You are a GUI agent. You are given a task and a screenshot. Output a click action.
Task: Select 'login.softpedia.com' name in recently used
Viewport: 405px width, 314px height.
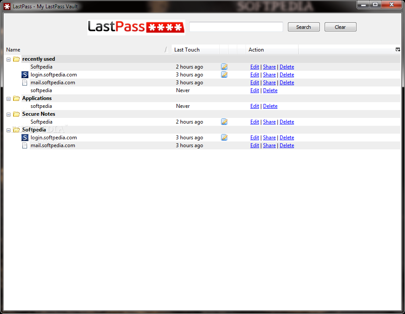[x=53, y=75]
